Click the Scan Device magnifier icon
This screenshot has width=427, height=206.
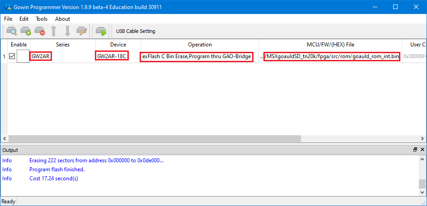point(11,31)
